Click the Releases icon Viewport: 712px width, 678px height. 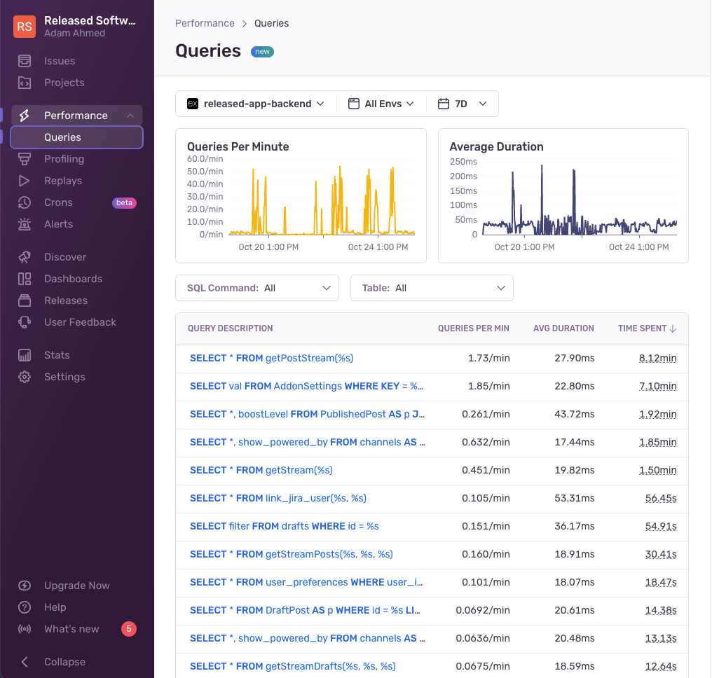(25, 300)
